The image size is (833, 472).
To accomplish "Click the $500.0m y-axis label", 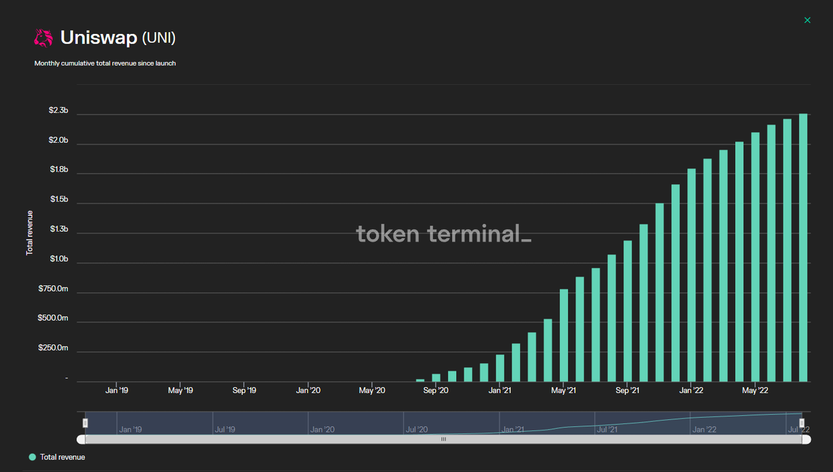I will [53, 319].
